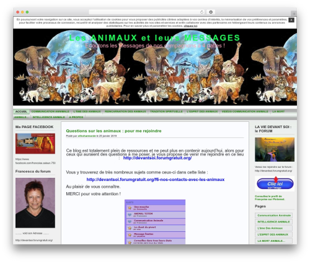The height and width of the screenshot is (263, 310).
Task: Click the round icon beside the address bar
Action: [x=211, y=12]
